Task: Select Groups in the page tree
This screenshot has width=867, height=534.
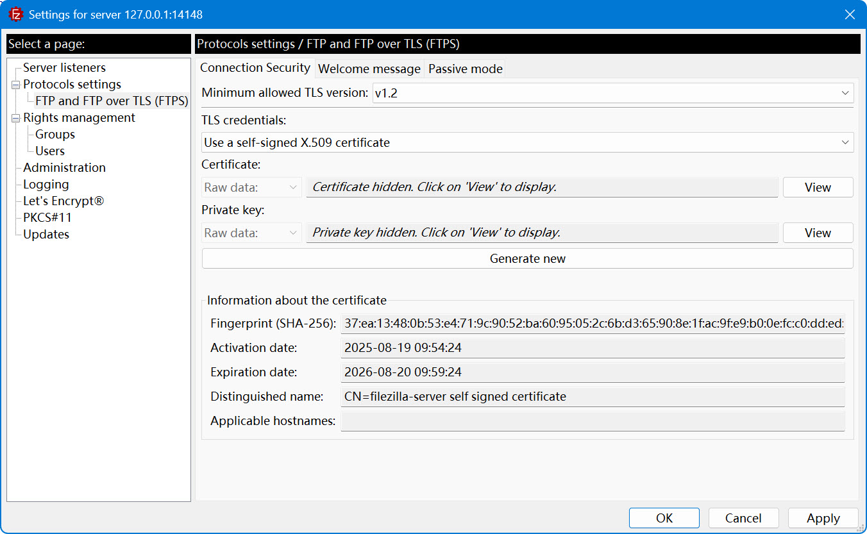Action: [55, 134]
